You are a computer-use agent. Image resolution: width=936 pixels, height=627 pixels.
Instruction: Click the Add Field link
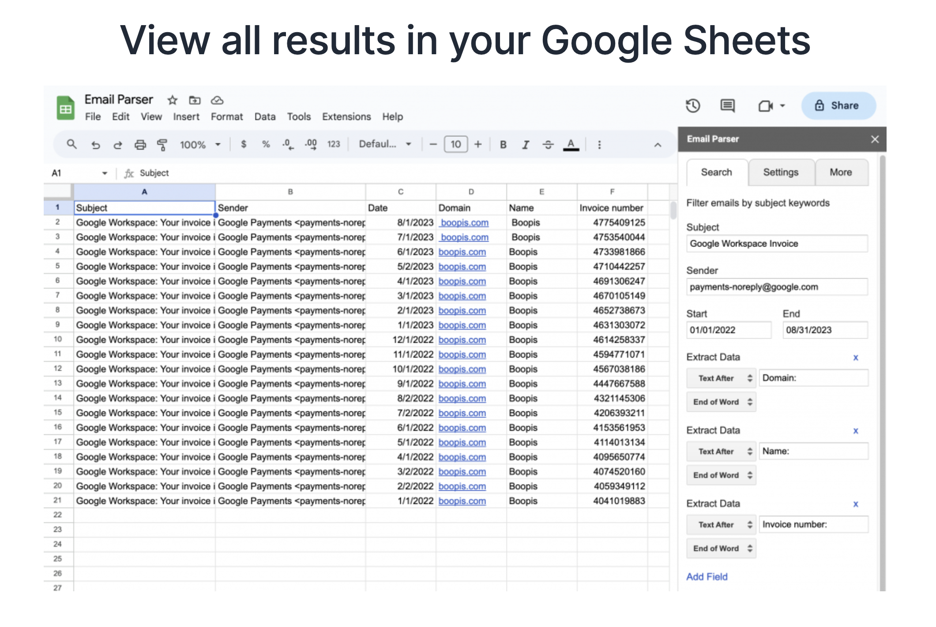[x=707, y=577]
